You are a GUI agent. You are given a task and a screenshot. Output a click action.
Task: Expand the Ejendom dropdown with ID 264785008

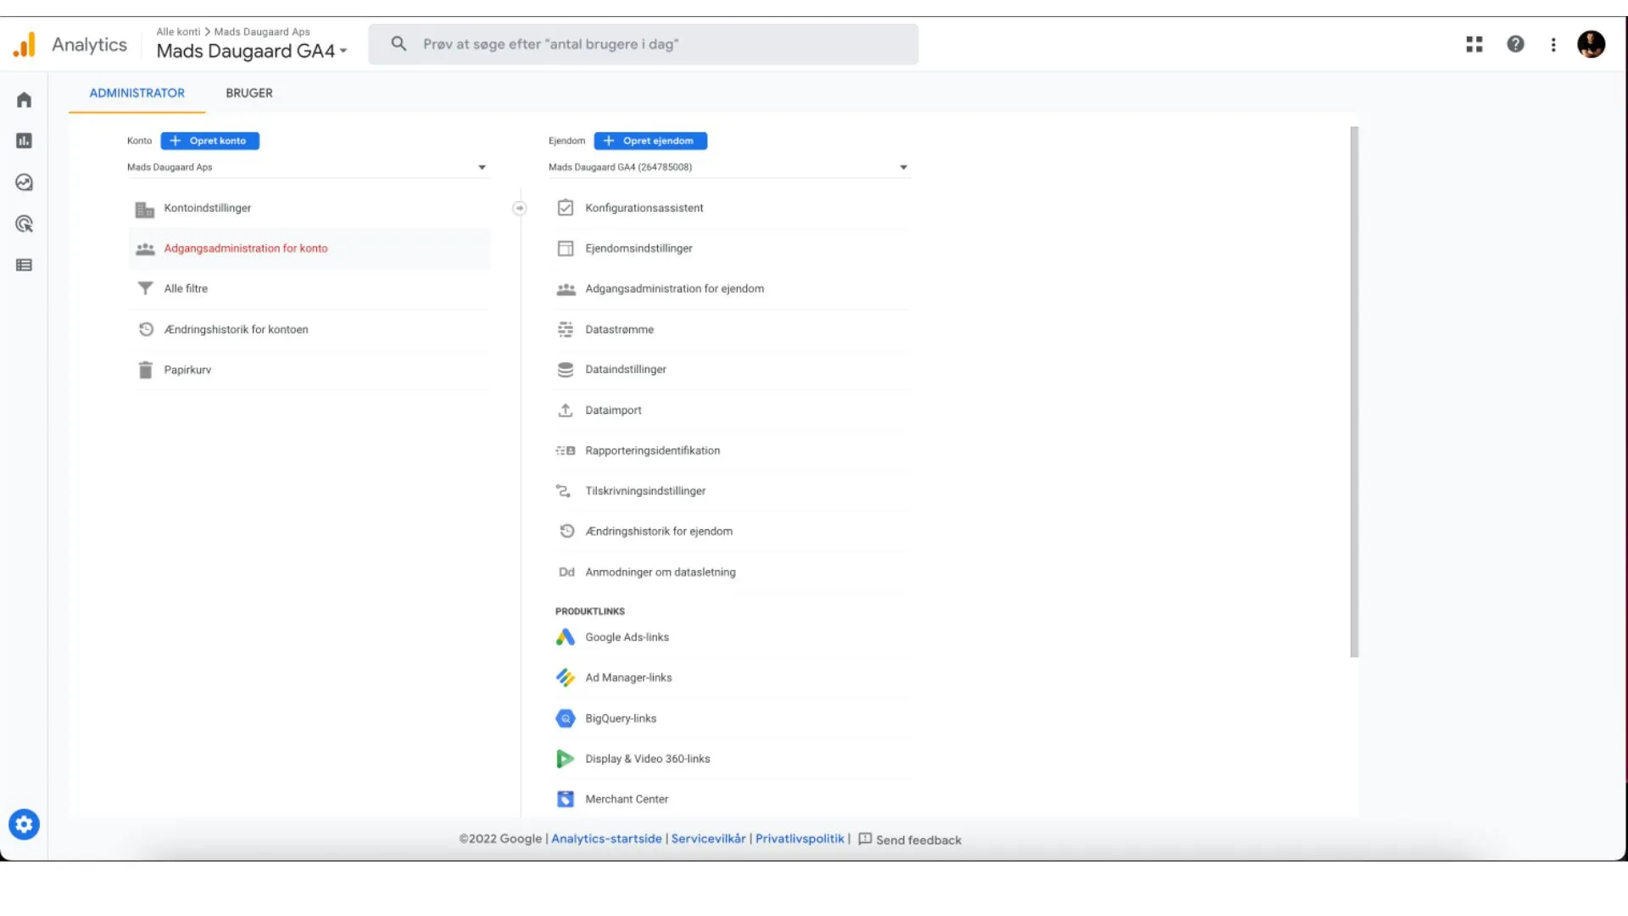pyautogui.click(x=728, y=167)
